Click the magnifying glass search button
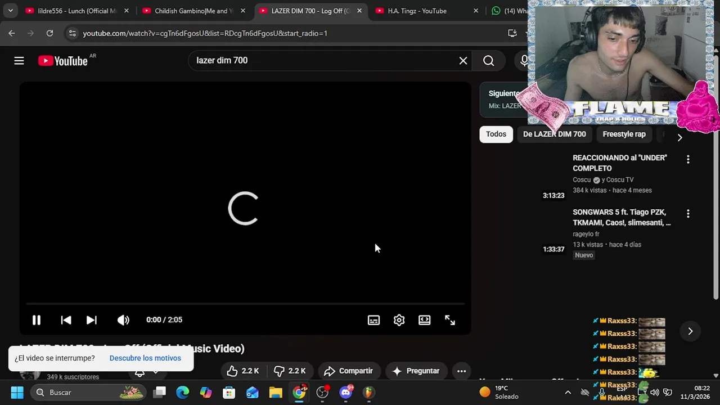Image resolution: width=720 pixels, height=405 pixels. (488, 61)
